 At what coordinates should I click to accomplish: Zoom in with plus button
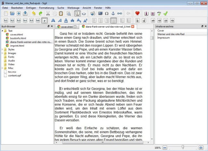201,147
